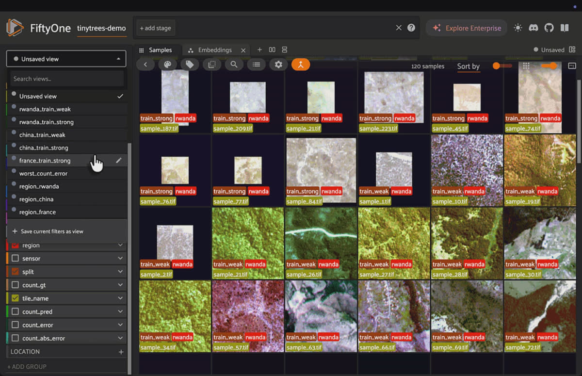
Task: Click the FiftyOne logo icon
Action: click(x=15, y=28)
